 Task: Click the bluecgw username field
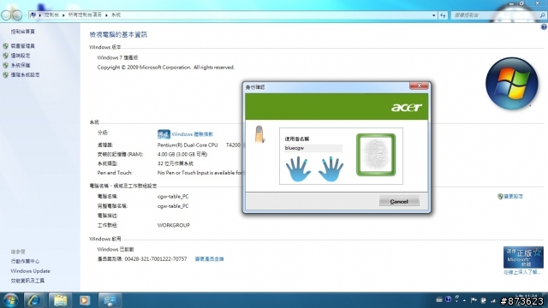pyautogui.click(x=313, y=148)
